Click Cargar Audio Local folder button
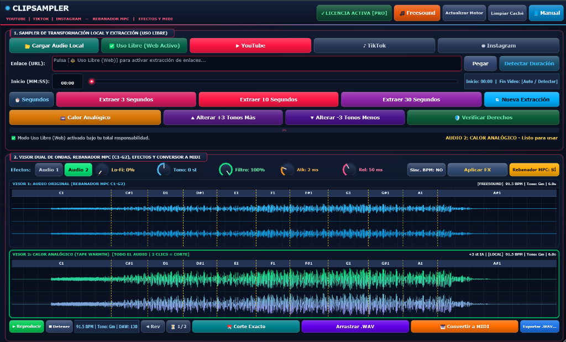 pos(54,45)
